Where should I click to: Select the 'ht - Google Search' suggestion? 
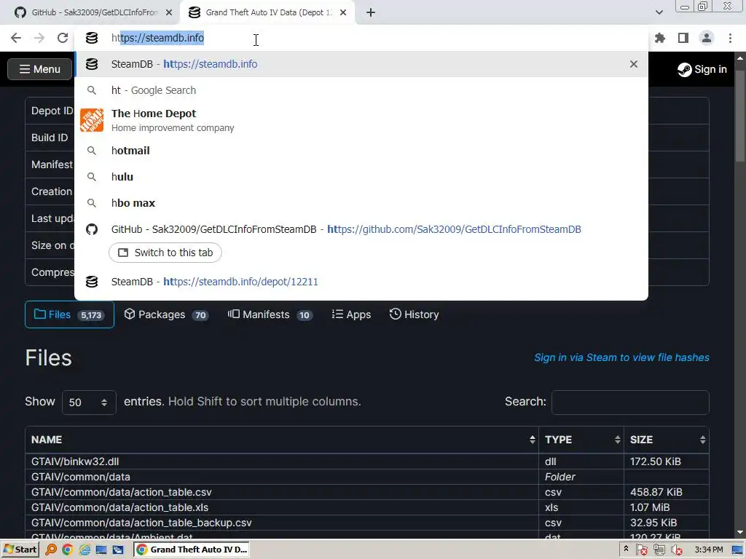(361, 90)
